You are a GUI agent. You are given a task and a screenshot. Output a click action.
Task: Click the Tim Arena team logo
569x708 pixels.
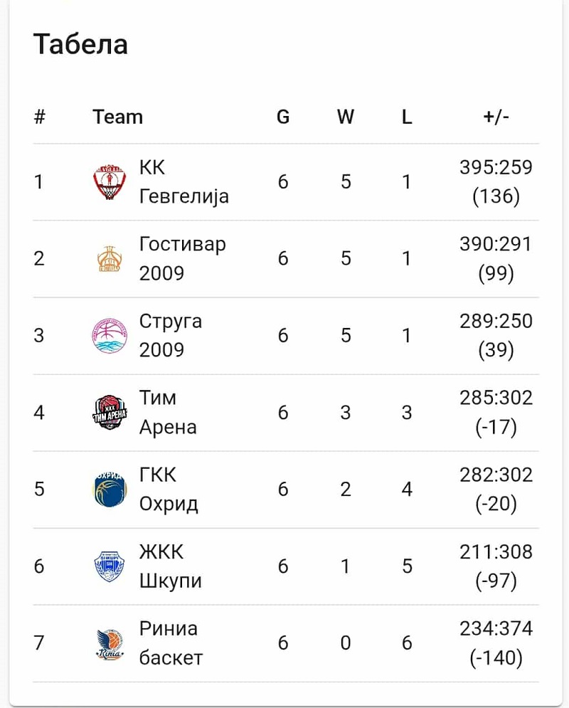click(110, 413)
